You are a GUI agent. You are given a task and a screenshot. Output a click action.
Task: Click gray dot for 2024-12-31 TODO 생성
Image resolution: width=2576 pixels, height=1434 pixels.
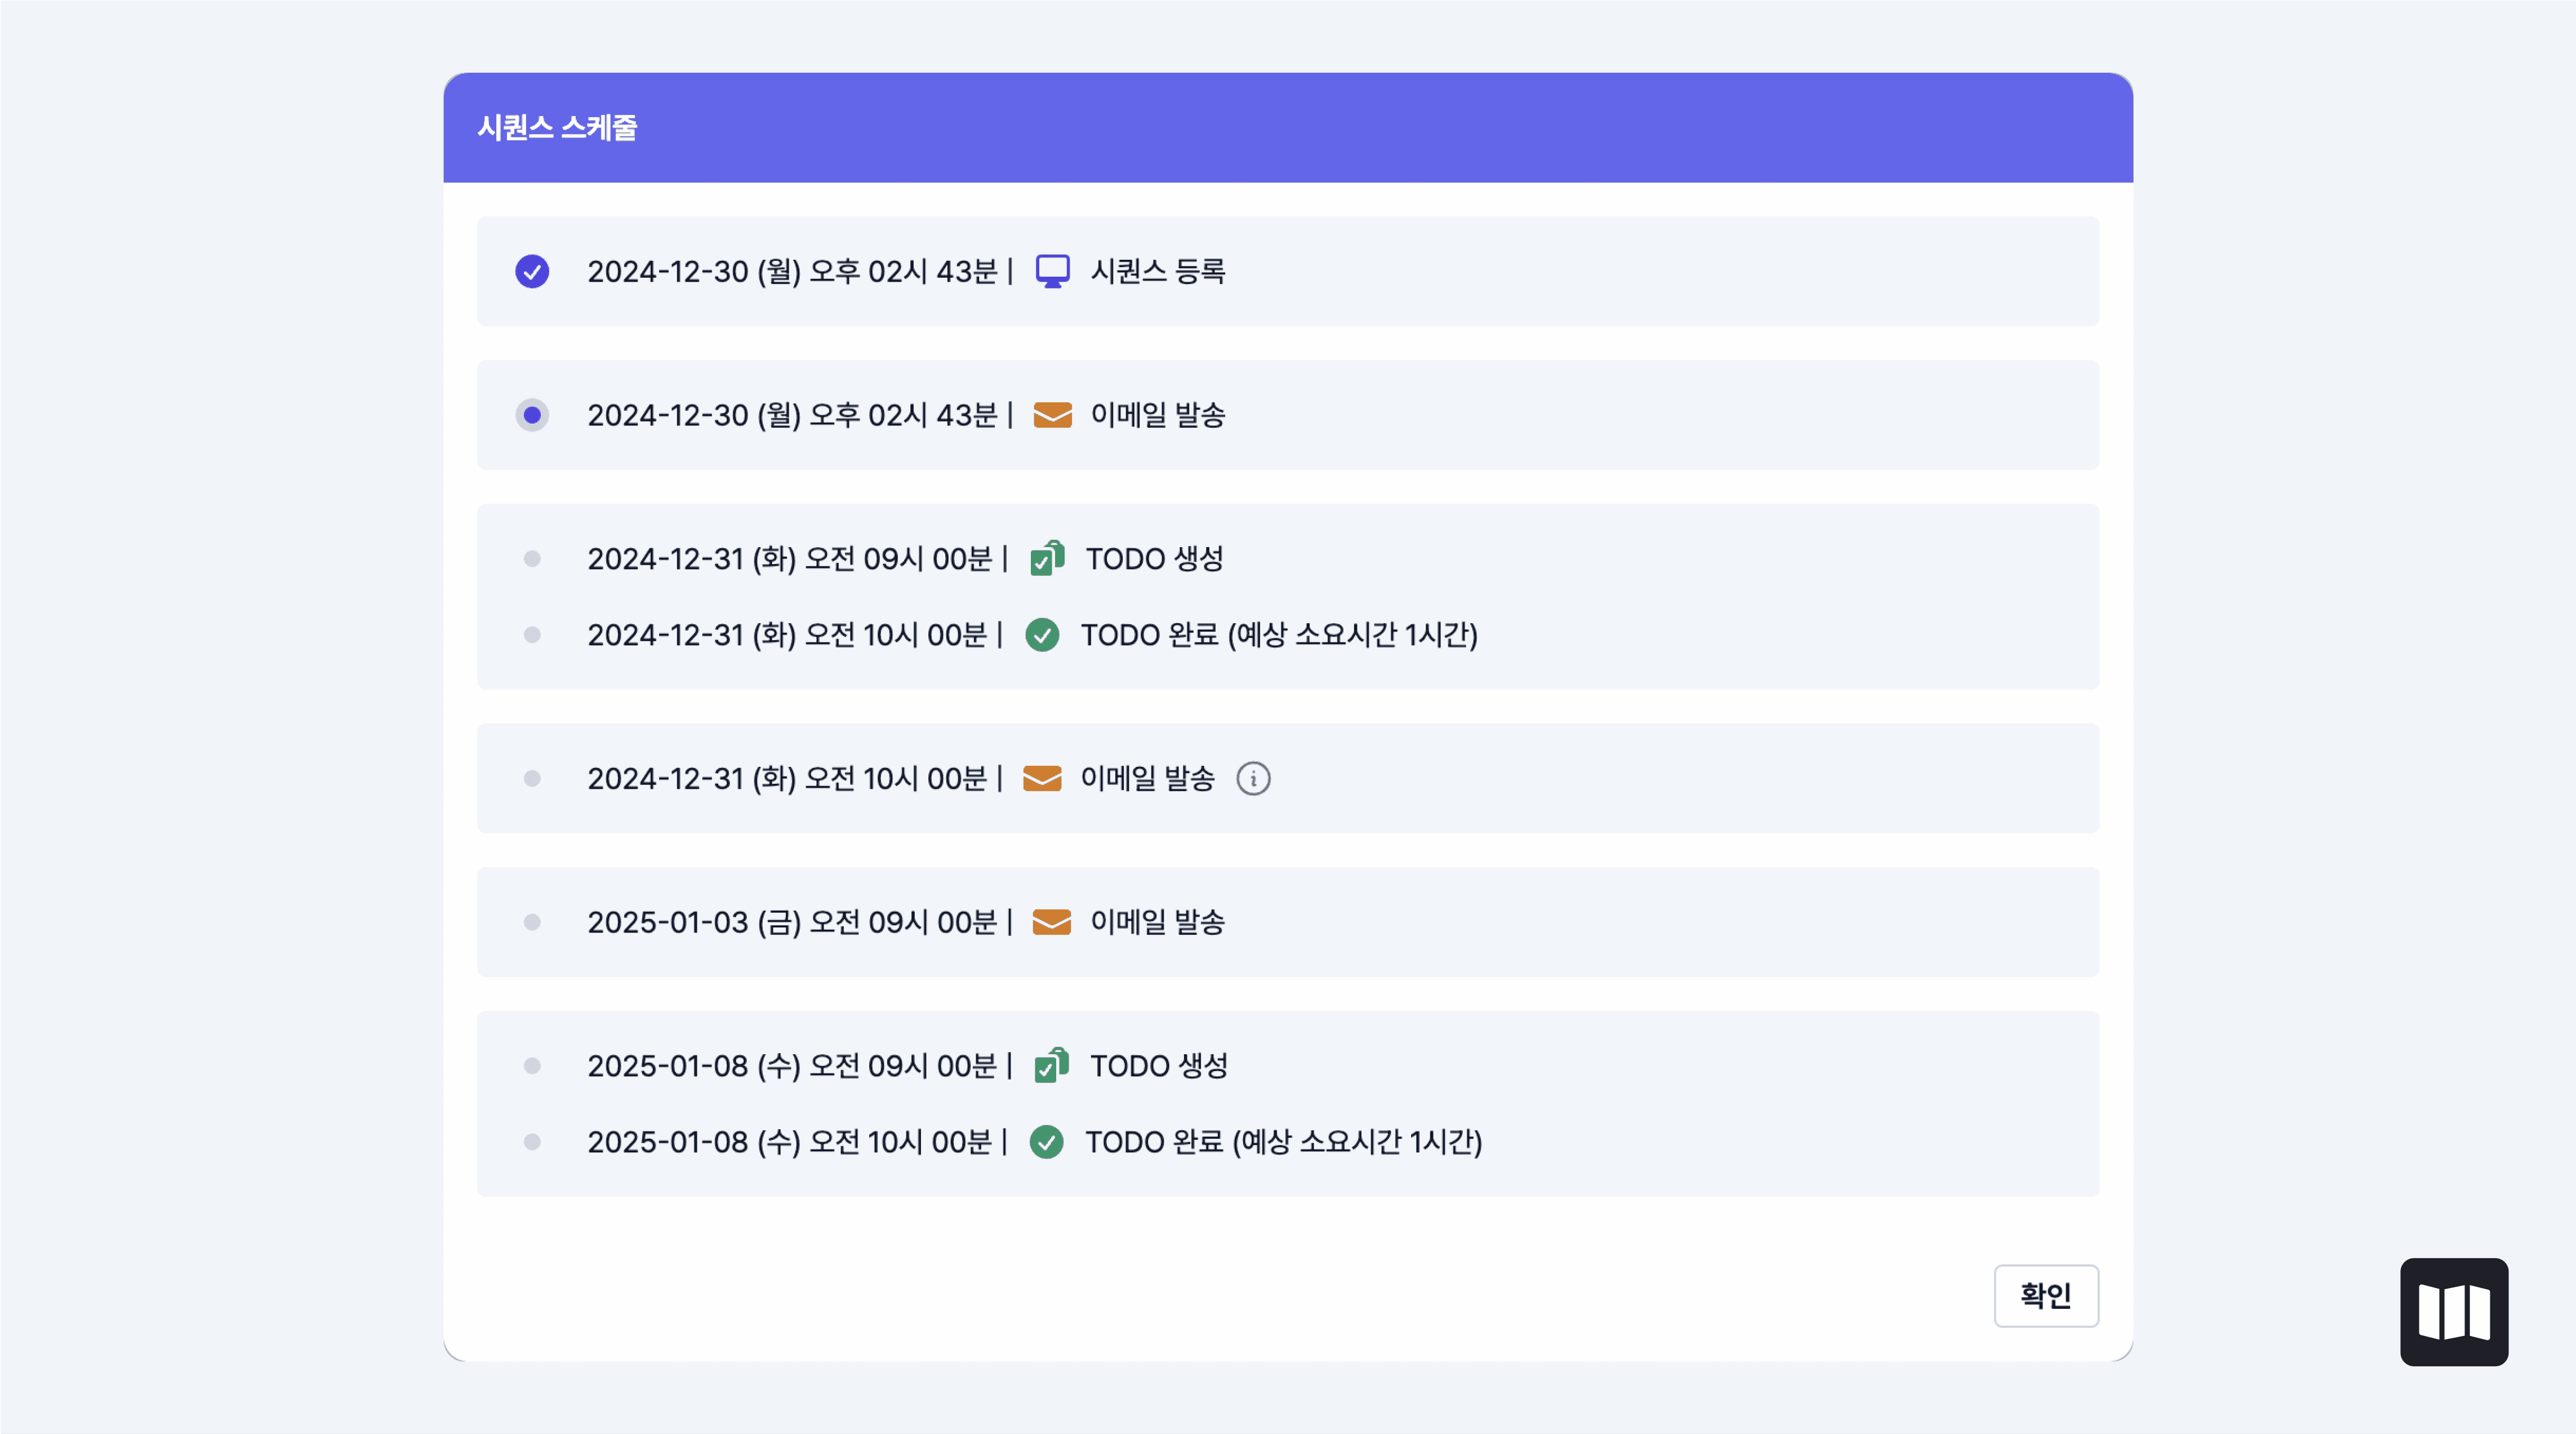point(532,559)
